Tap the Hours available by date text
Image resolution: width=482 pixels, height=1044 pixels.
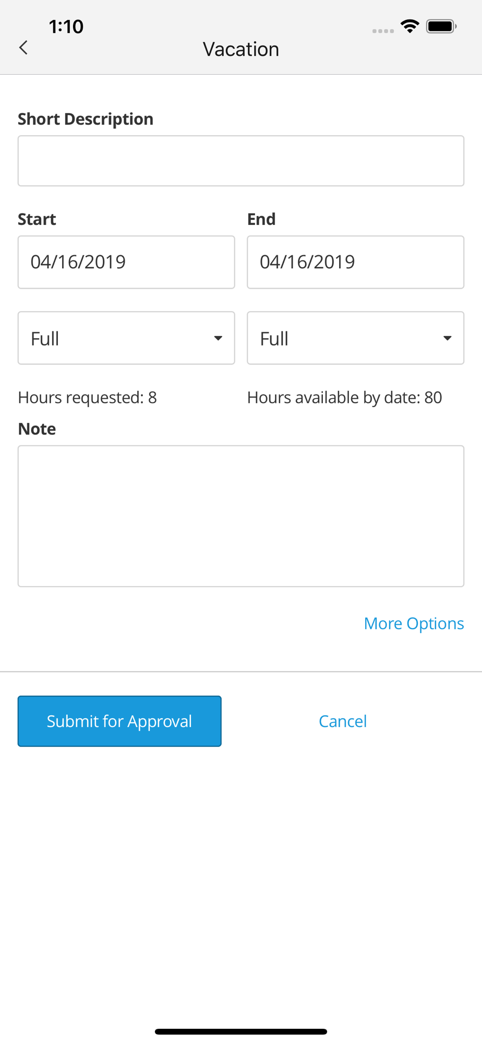click(344, 397)
